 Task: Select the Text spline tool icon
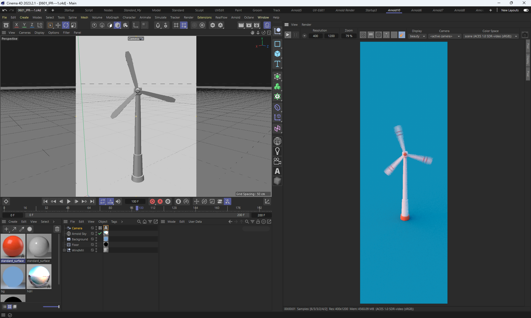coord(277,64)
